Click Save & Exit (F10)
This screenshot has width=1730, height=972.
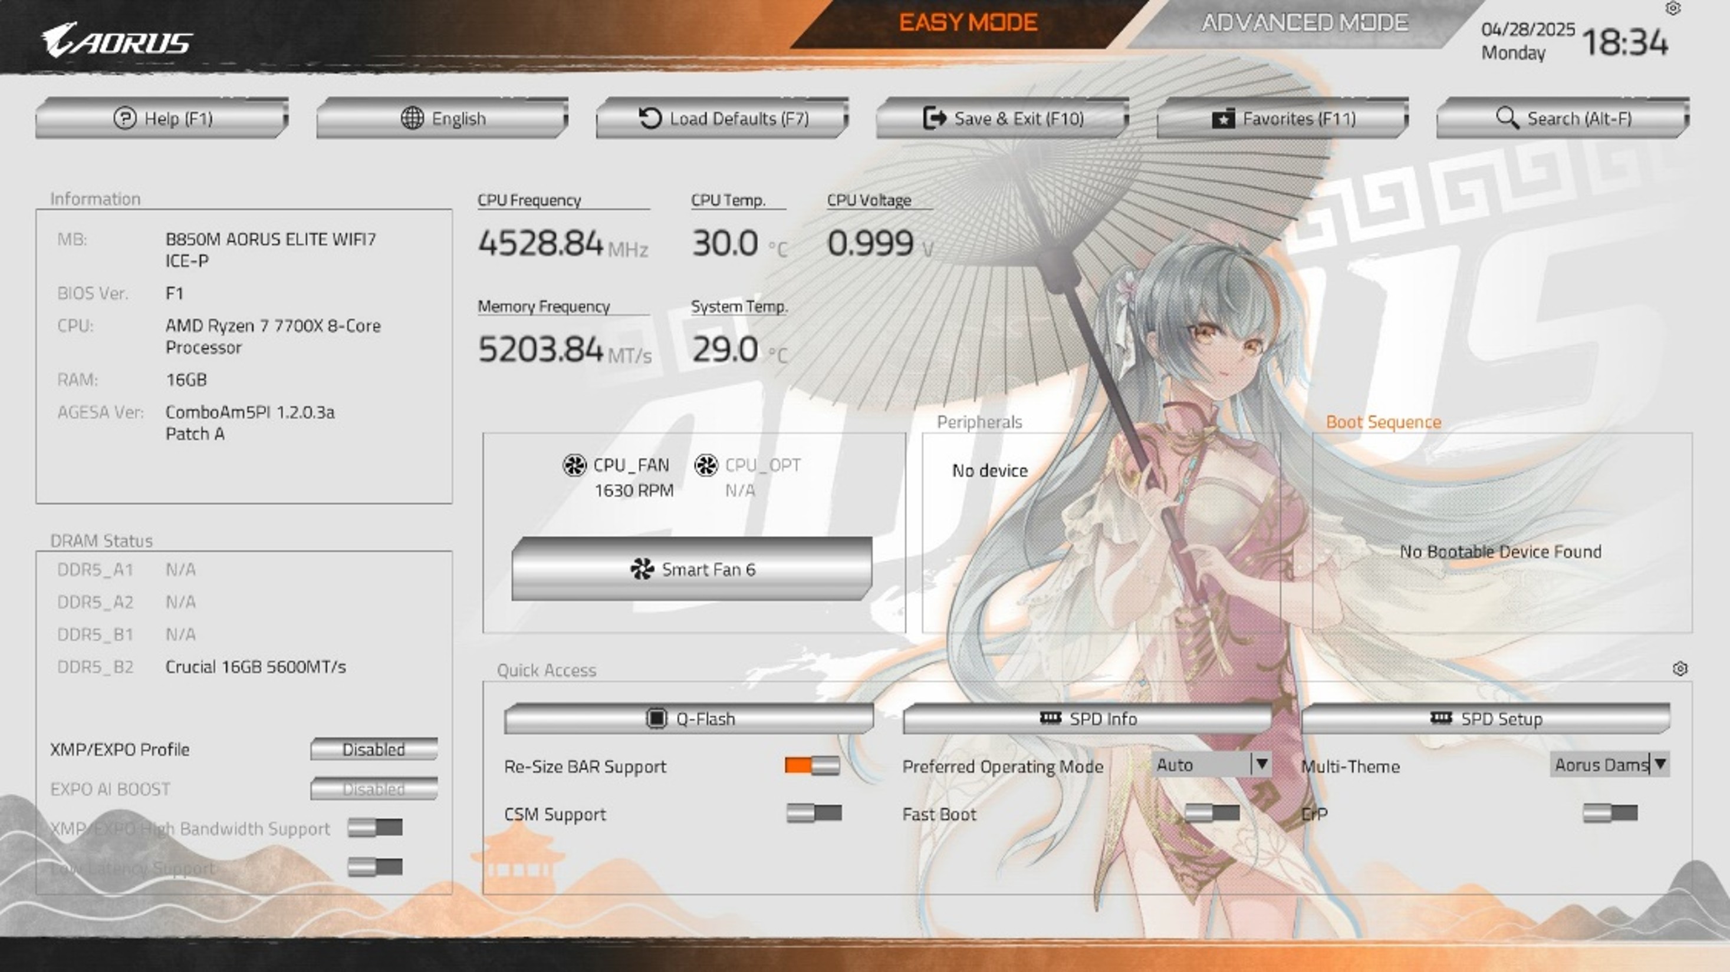1002,118
